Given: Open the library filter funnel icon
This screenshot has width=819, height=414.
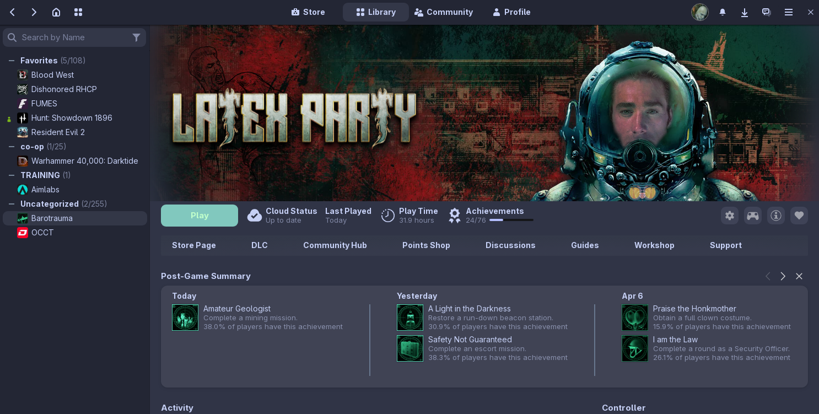Looking at the screenshot, I should [136, 37].
